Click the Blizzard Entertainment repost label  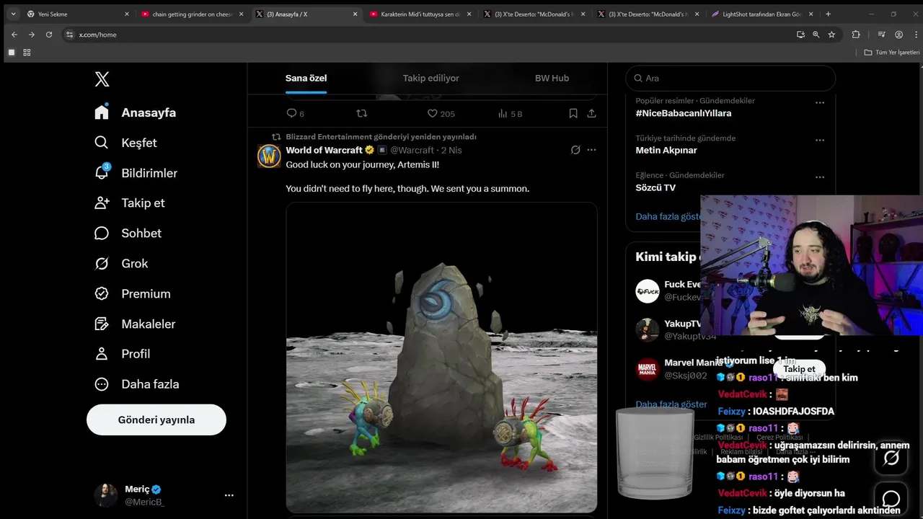381,137
